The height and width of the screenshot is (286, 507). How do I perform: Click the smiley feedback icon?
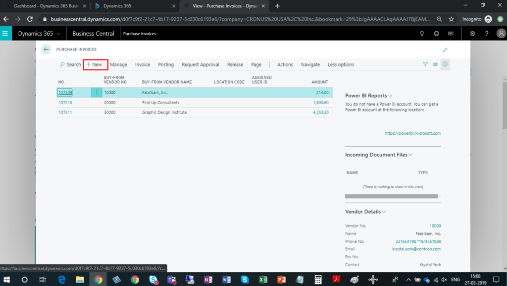[x=436, y=34]
